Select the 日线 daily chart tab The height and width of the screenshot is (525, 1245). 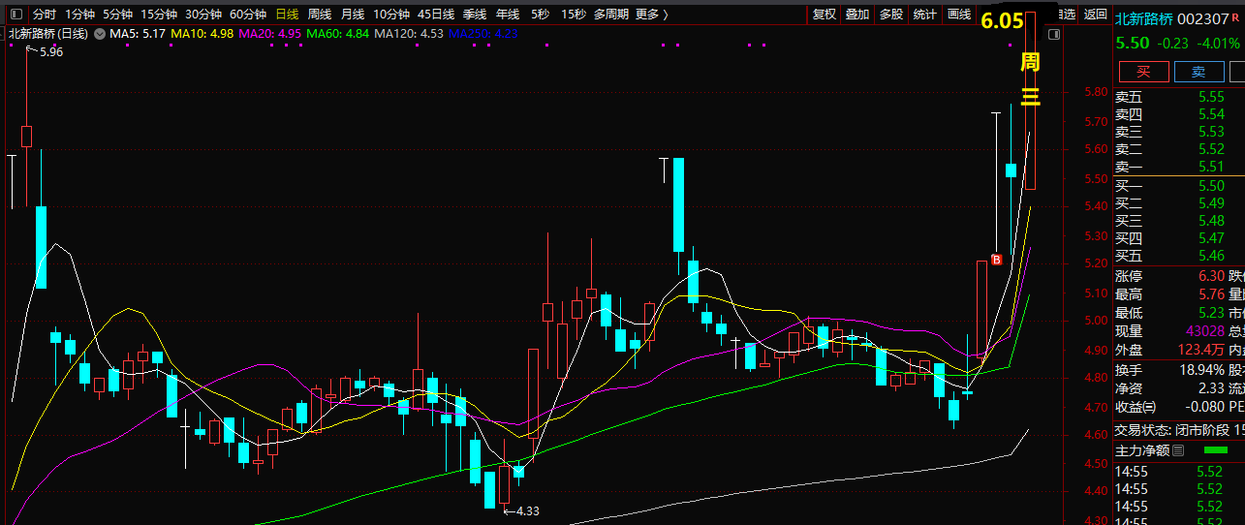287,15
